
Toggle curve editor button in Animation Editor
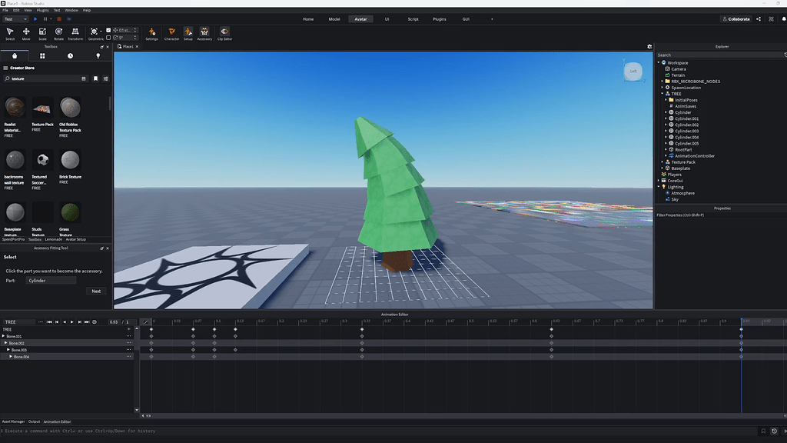145,322
